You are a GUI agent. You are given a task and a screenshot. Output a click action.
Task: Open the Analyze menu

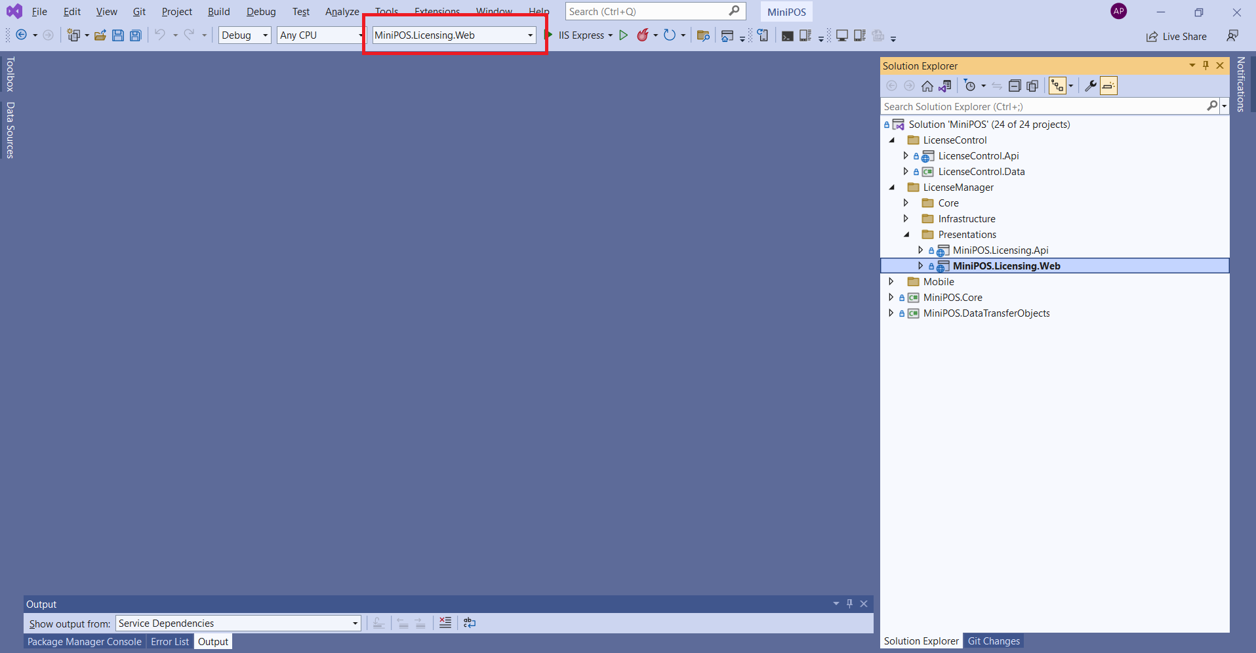coord(342,12)
